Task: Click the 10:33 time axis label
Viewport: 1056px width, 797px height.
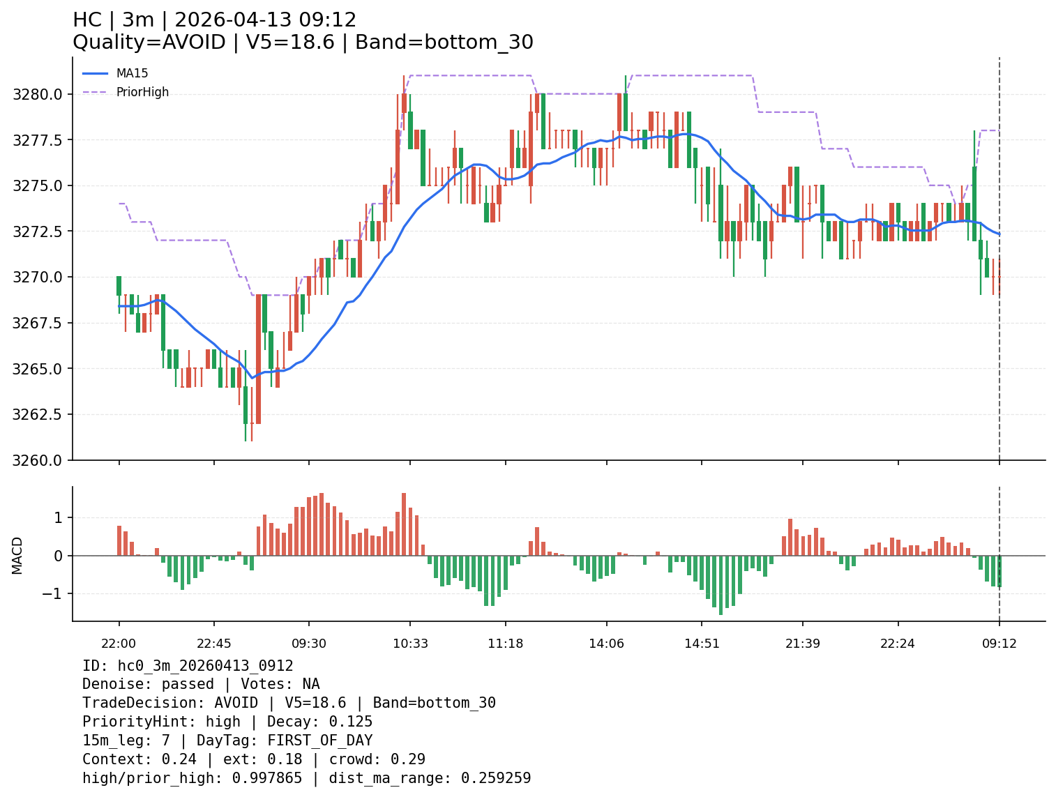Action: [x=410, y=644]
